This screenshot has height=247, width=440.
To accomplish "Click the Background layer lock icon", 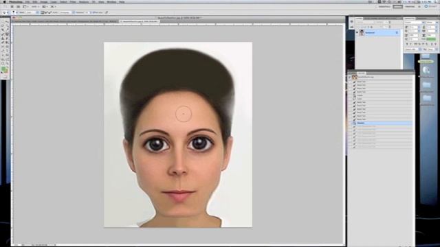I will click(x=397, y=33).
